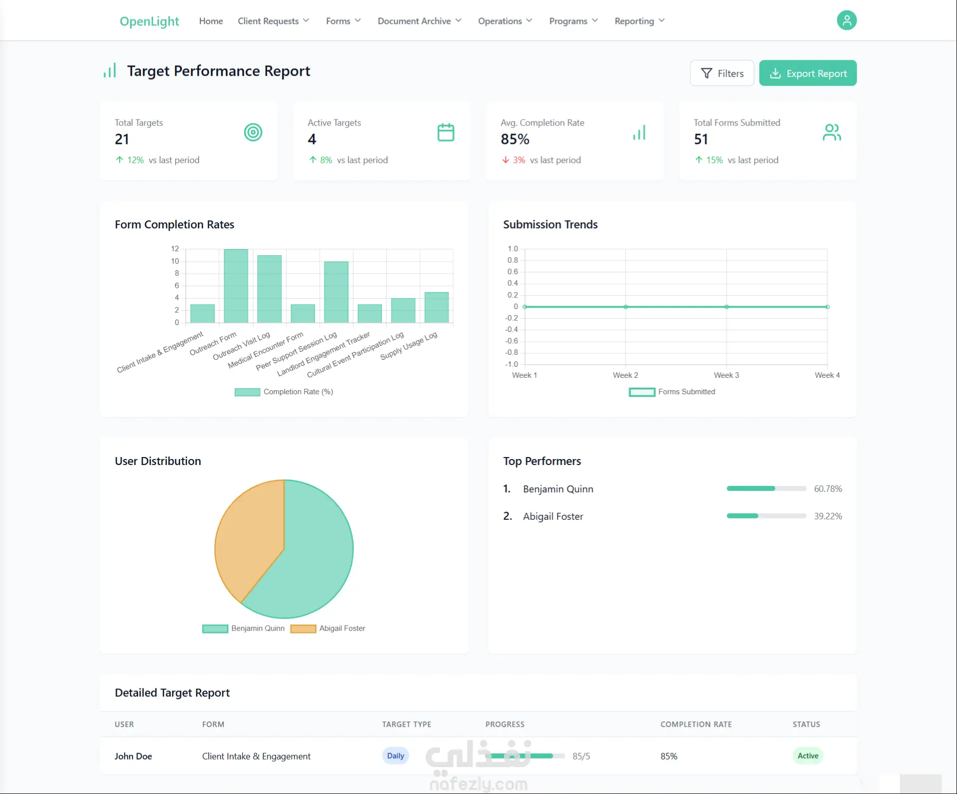Click the Active Targets calendar icon
The height and width of the screenshot is (794, 957).
click(446, 132)
